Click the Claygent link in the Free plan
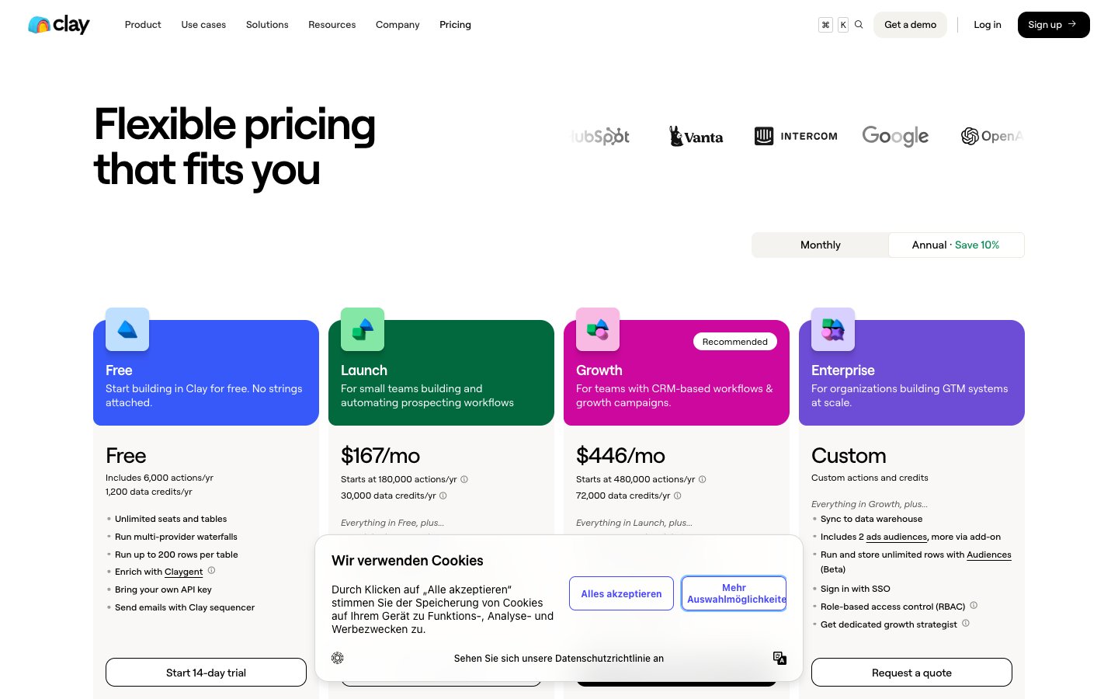1118x699 pixels. (x=184, y=572)
